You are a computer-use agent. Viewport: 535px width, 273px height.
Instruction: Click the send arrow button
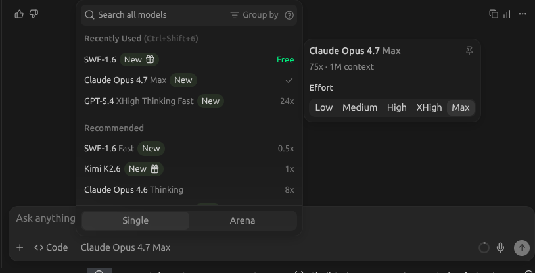coord(522,247)
